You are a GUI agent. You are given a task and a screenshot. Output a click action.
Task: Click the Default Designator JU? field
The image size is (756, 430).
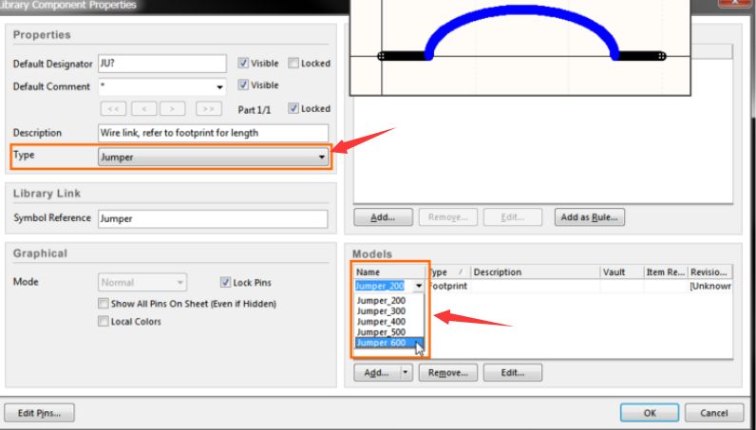point(162,64)
